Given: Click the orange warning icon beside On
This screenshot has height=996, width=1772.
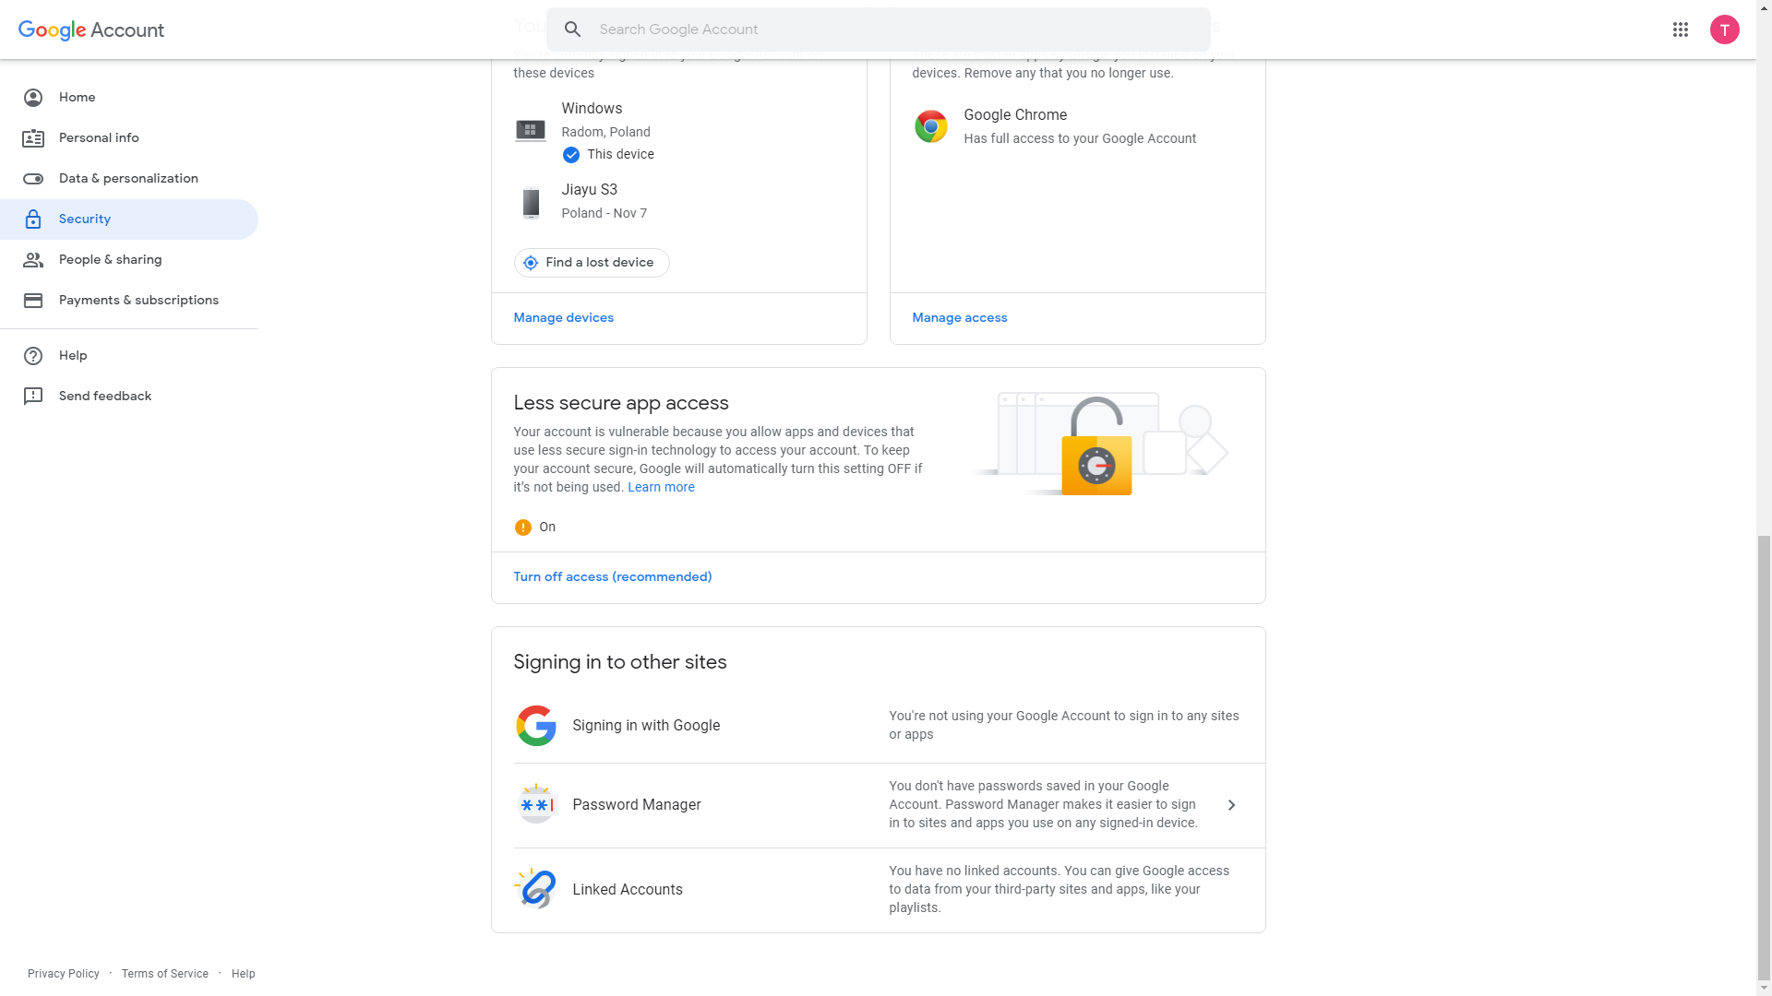Looking at the screenshot, I should 522,528.
